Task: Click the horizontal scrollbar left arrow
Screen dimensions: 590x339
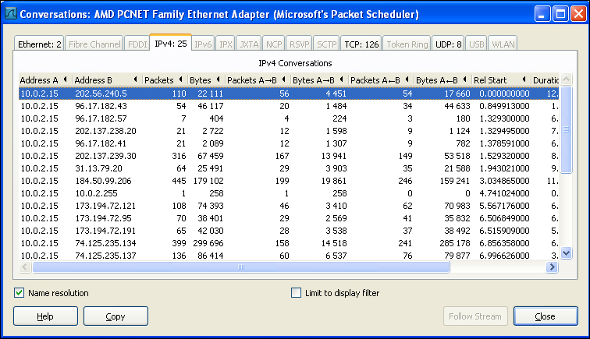Action: point(25,267)
